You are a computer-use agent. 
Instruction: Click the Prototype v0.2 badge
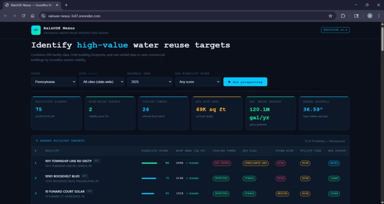click(335, 30)
